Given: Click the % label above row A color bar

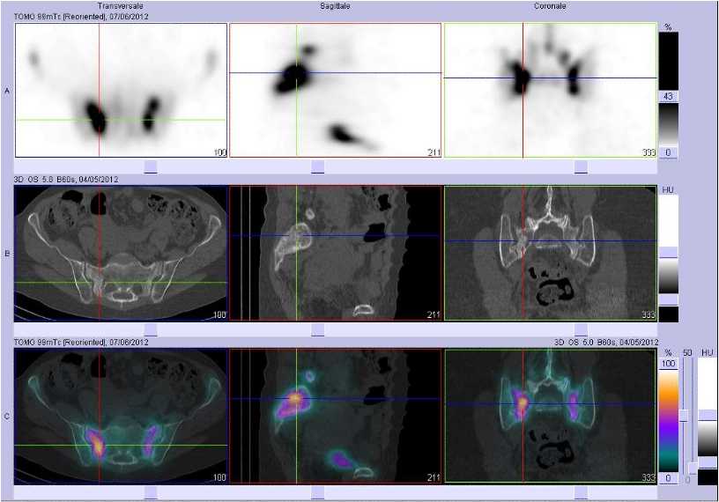Looking at the screenshot, I should pyautogui.click(x=668, y=27).
